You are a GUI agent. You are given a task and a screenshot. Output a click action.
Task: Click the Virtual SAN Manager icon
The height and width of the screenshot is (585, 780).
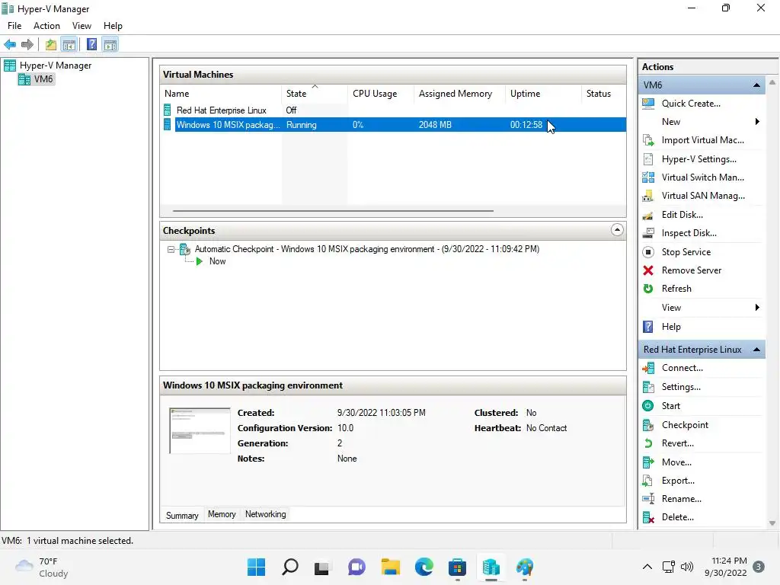click(648, 196)
